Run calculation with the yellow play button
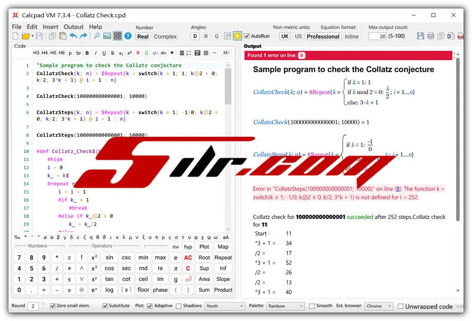 [x=238, y=36]
